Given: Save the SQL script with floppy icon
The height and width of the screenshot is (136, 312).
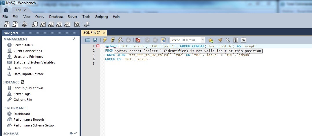Looking at the screenshot, I should pos(95,40).
